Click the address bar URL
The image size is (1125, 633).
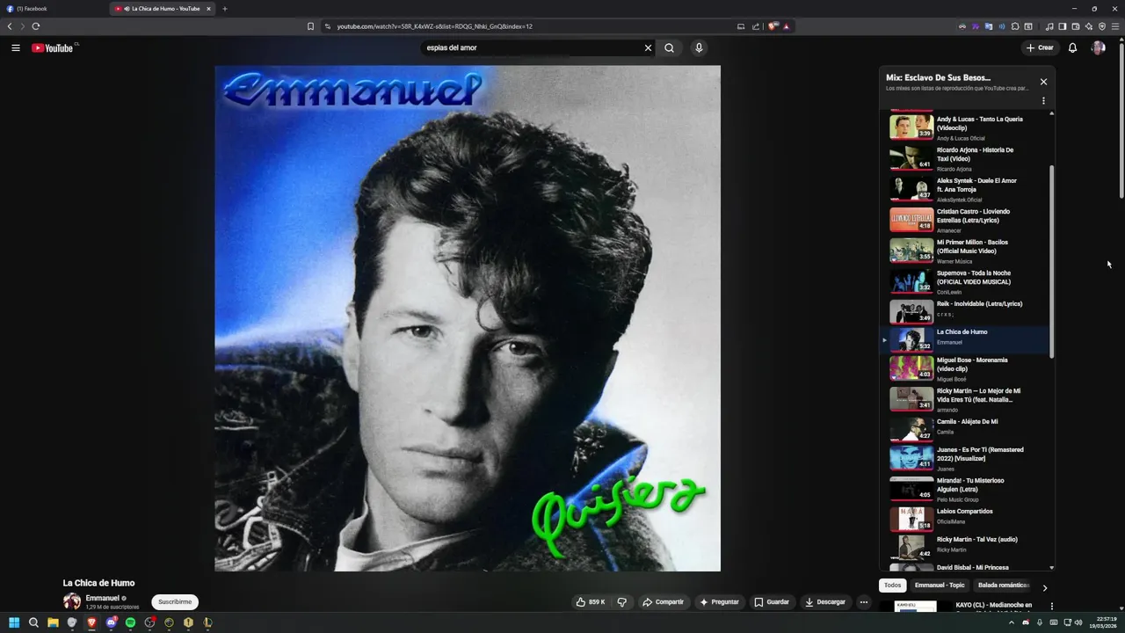click(434, 26)
